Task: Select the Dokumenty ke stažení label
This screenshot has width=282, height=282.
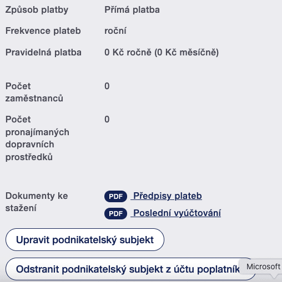Action: point(37,202)
